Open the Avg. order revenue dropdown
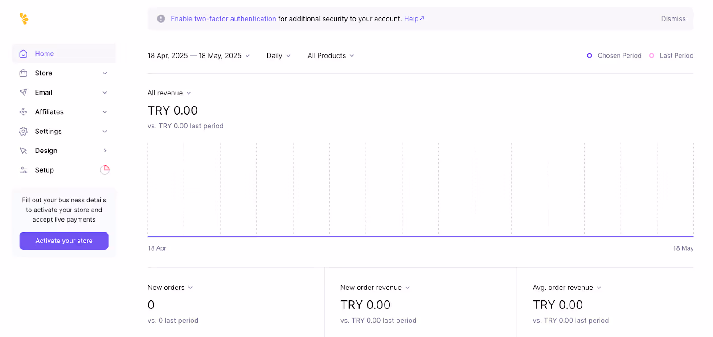This screenshot has height=337, width=713. pyautogui.click(x=567, y=288)
